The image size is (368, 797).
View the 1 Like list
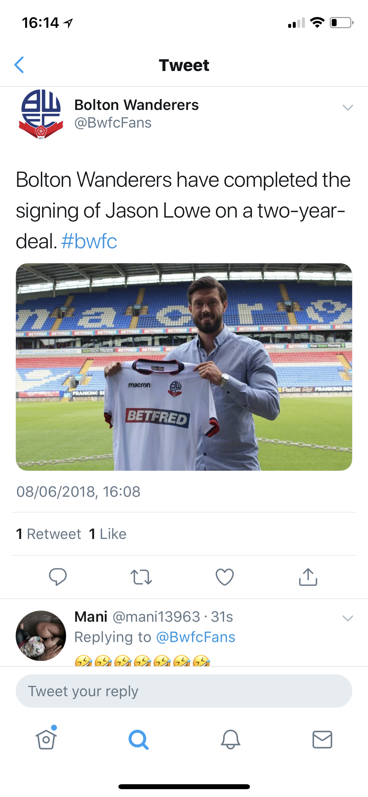tap(108, 534)
